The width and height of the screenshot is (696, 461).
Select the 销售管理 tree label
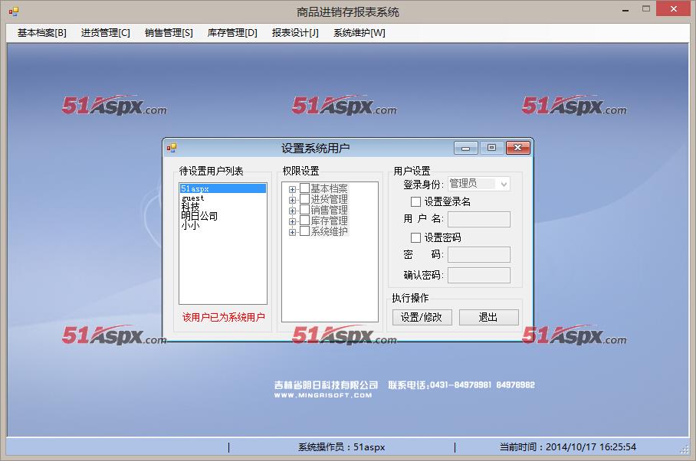pyautogui.click(x=329, y=210)
